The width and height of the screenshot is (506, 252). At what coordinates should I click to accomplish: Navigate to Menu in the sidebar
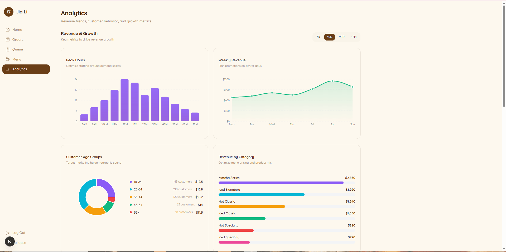pyautogui.click(x=26, y=59)
